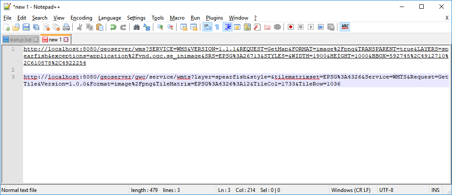Click the Zoom In magnifier icon
Image resolution: width=452 pixels, height=195 pixels.
point(160,27)
